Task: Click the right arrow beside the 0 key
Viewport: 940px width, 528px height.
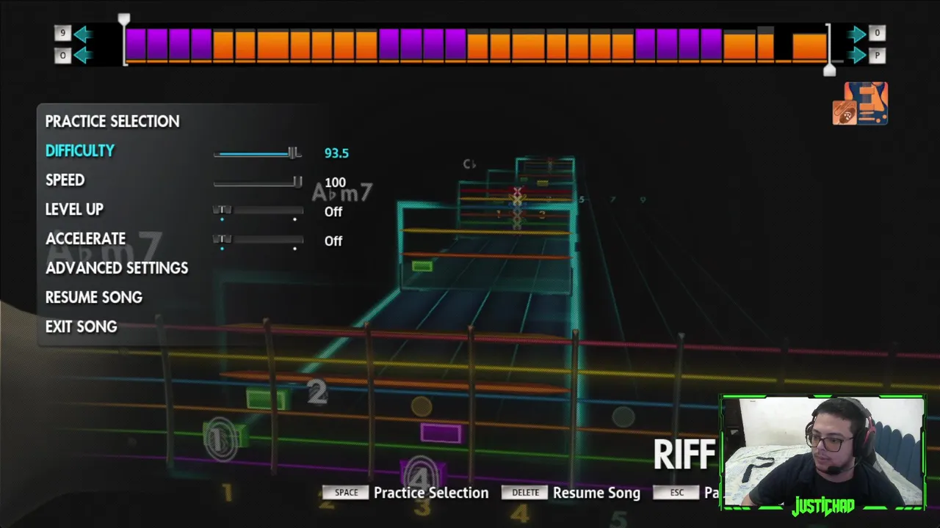Action: (856, 34)
